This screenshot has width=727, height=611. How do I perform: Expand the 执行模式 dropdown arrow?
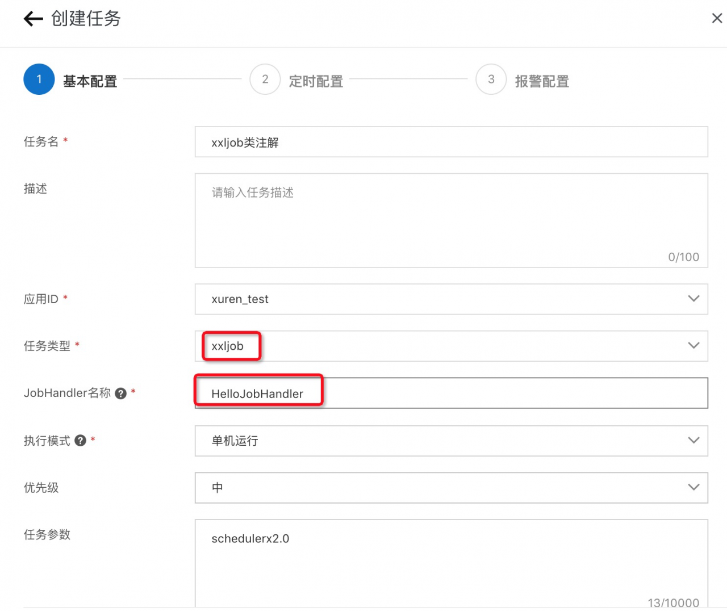coord(693,441)
